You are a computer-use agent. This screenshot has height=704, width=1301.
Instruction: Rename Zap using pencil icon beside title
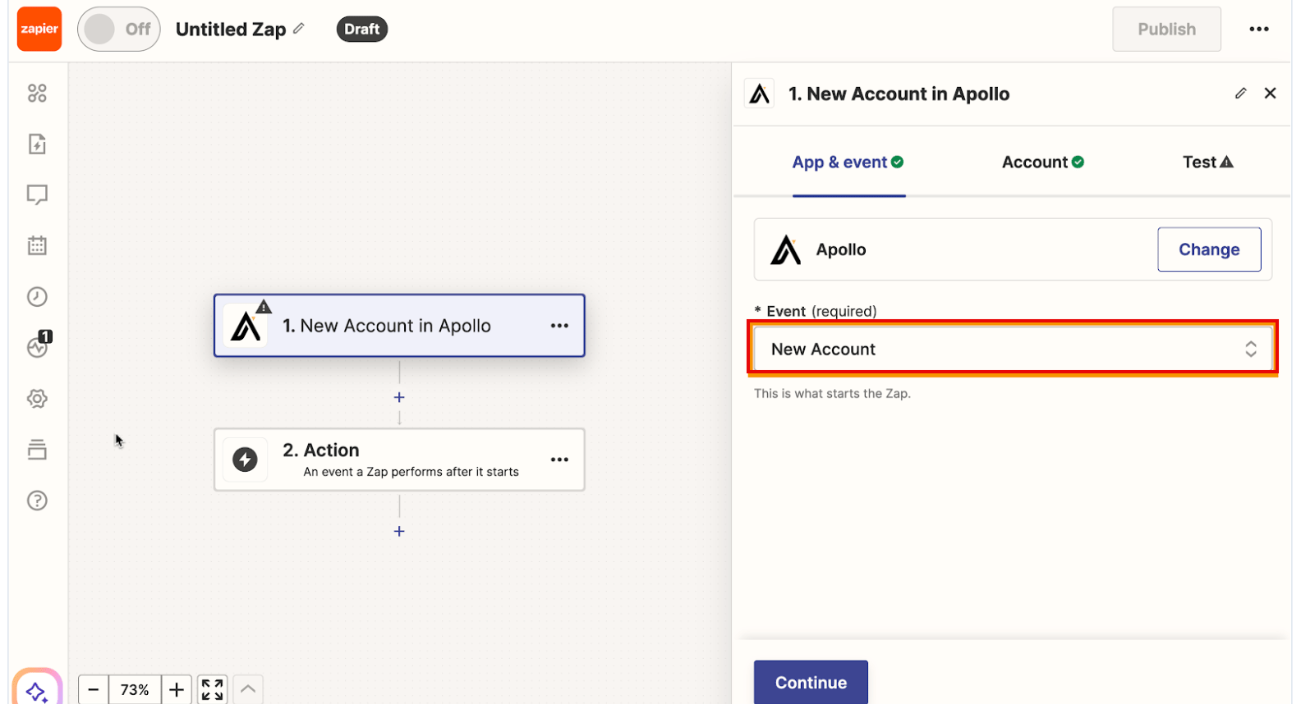299,28
